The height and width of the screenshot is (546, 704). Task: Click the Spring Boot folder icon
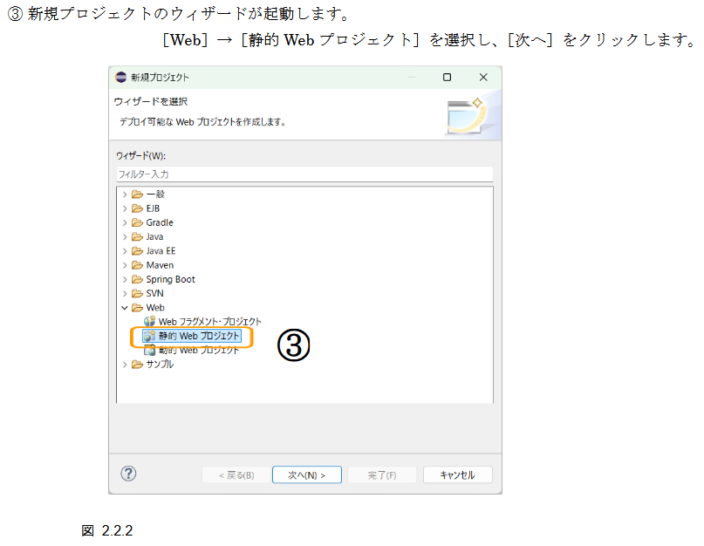(x=137, y=279)
